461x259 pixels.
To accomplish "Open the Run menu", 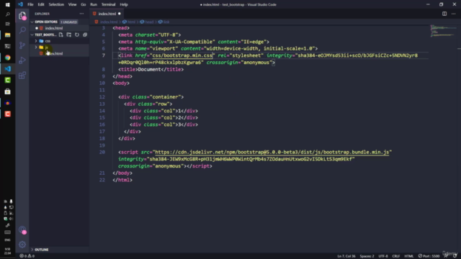I will (94, 4).
